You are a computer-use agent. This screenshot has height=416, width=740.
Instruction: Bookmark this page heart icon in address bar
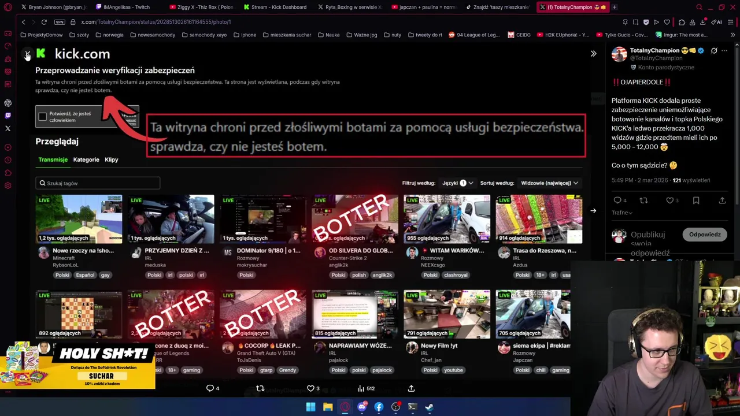pyautogui.click(x=667, y=22)
